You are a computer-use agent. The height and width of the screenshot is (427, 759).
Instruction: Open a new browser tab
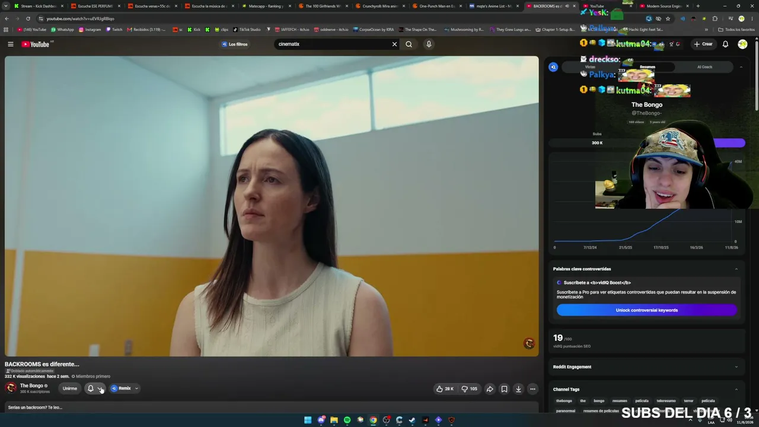[x=698, y=6]
